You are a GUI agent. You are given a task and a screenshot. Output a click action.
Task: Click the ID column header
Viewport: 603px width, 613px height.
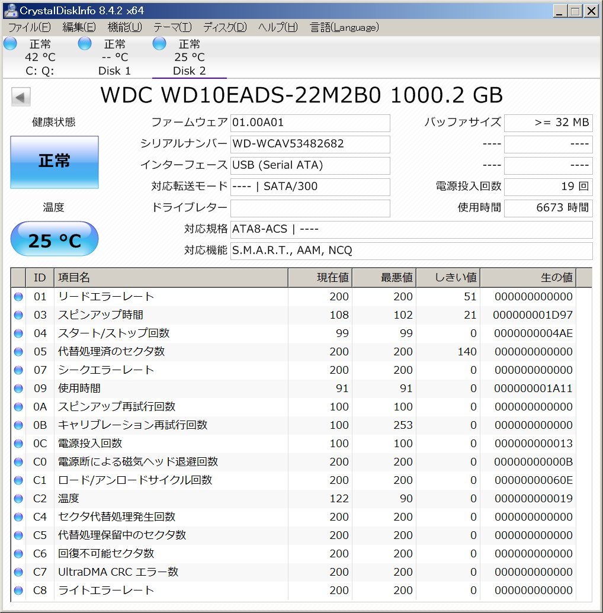40,278
